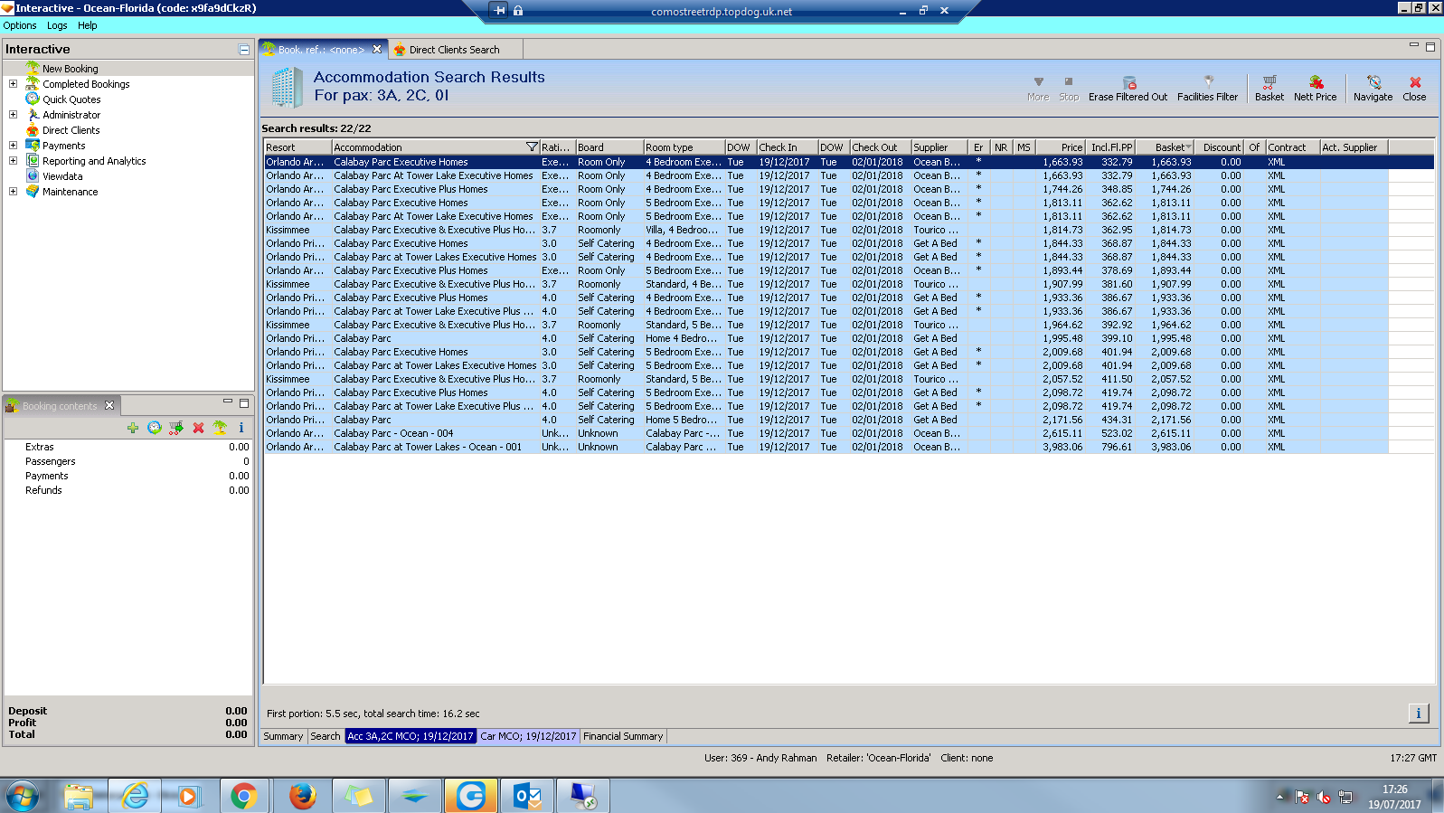Close the Booking contents tab
The image size is (1444, 813).
(109, 405)
